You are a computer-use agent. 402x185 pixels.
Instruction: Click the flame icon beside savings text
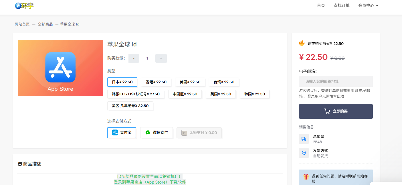302,43
